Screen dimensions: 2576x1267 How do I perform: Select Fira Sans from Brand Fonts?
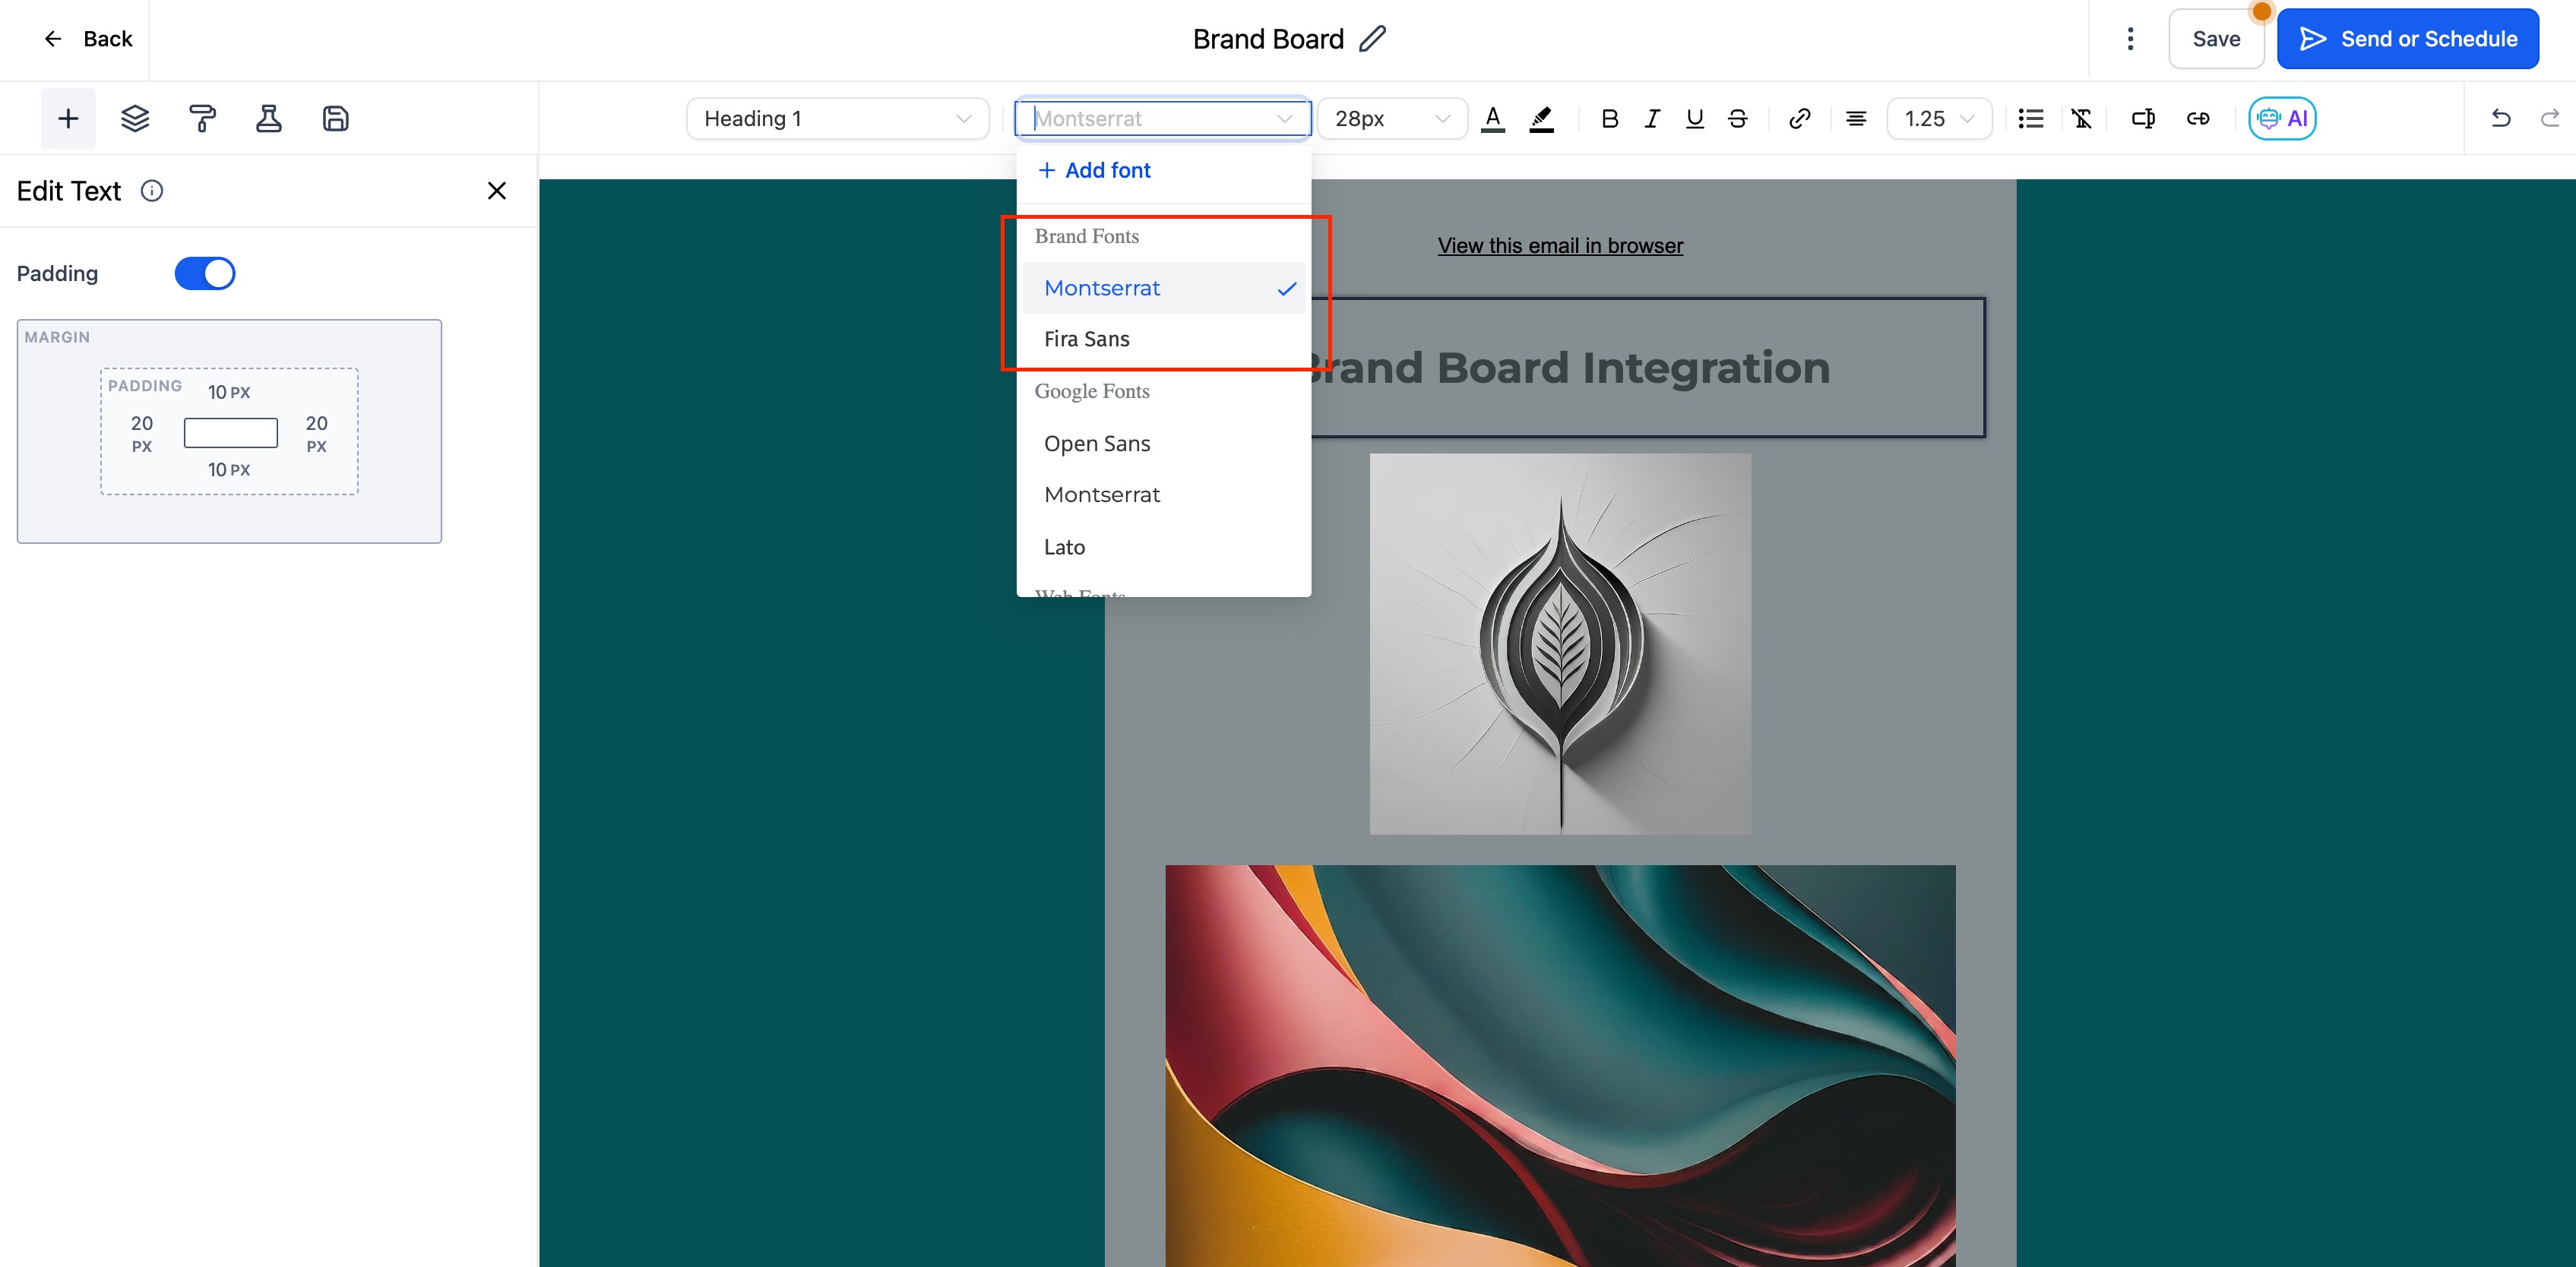tap(1086, 339)
